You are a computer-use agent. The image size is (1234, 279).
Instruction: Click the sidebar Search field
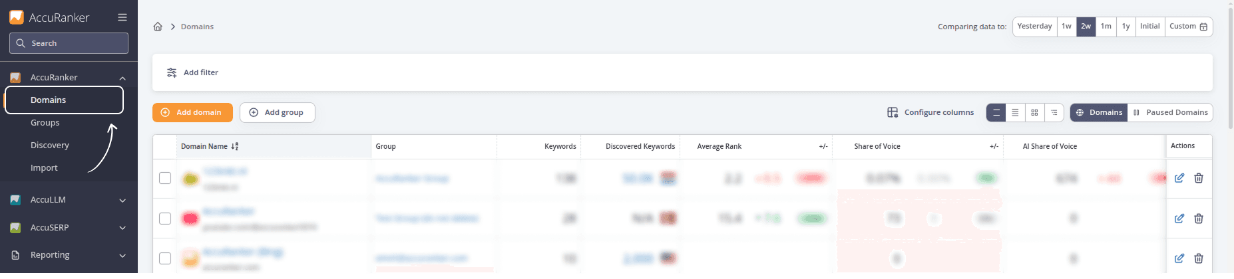(69, 43)
